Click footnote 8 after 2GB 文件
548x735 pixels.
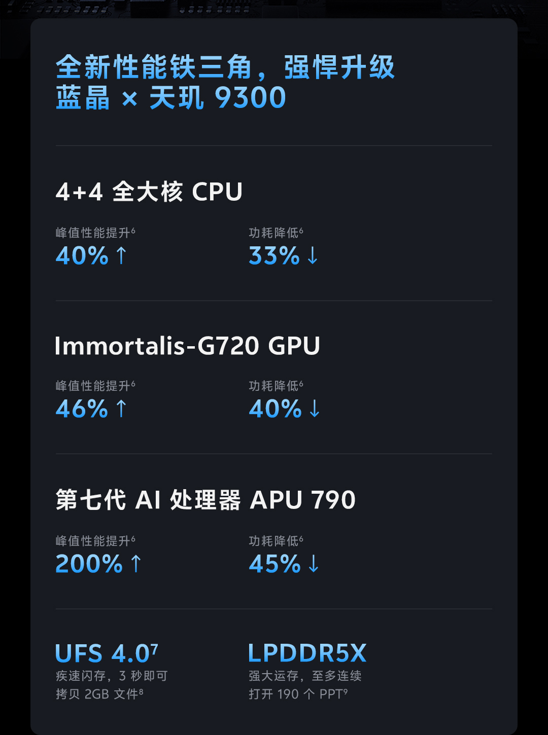click(x=141, y=691)
